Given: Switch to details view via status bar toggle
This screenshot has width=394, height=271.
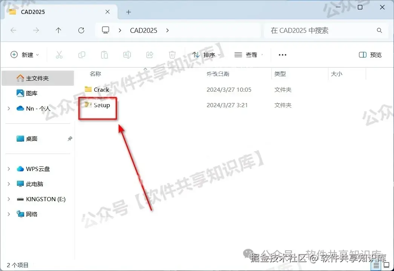Looking at the screenshot, I should click(376, 265).
